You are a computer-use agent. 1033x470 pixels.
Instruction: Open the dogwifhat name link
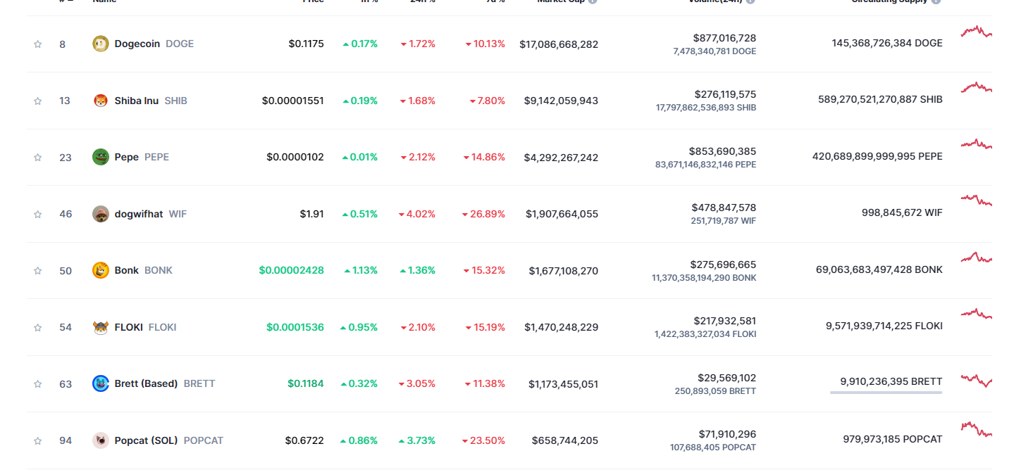pos(139,214)
